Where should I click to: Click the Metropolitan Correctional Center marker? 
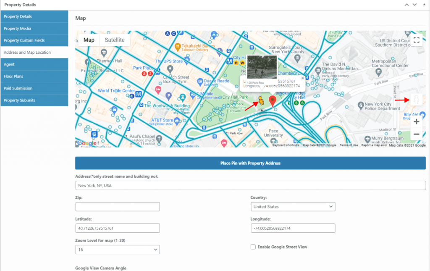(x=379, y=72)
